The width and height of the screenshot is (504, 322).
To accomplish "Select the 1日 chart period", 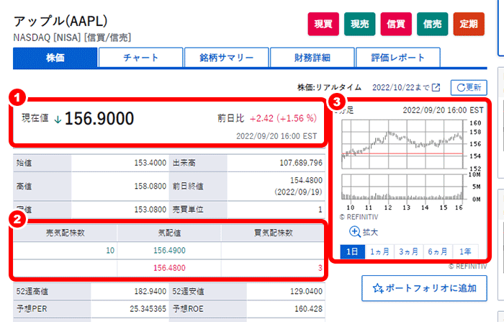I will (x=352, y=252).
